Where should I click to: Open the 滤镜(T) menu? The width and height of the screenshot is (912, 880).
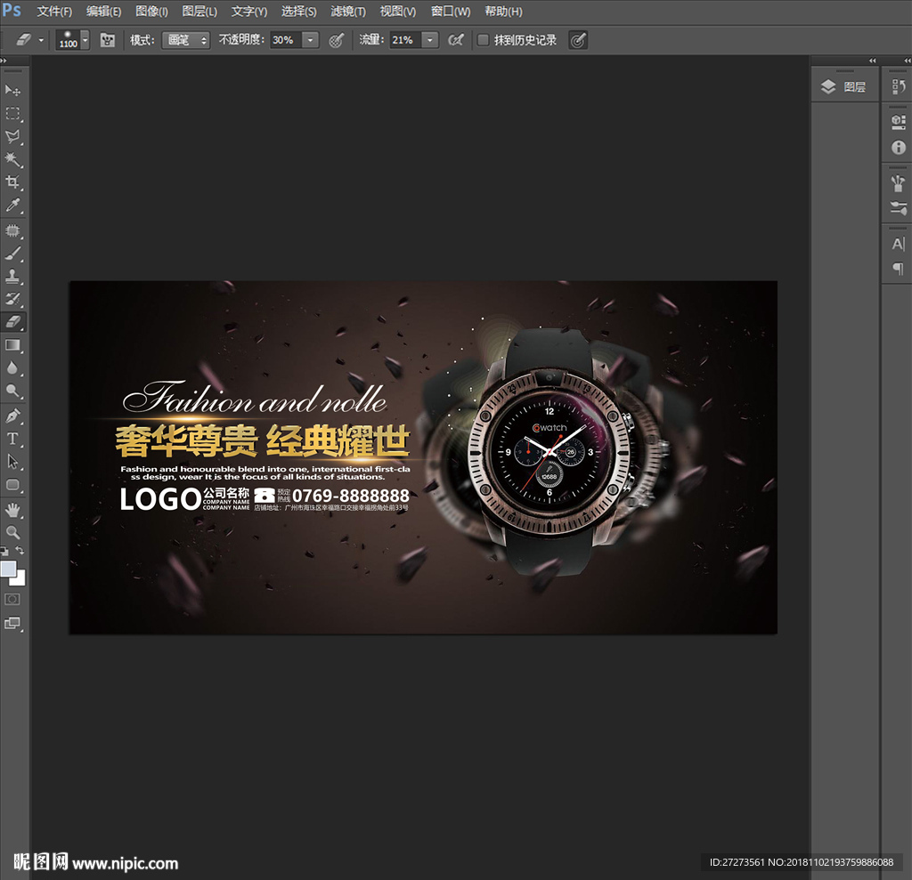pos(348,12)
